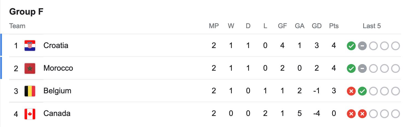Click Belgium's red loss indicator icon

click(x=351, y=91)
